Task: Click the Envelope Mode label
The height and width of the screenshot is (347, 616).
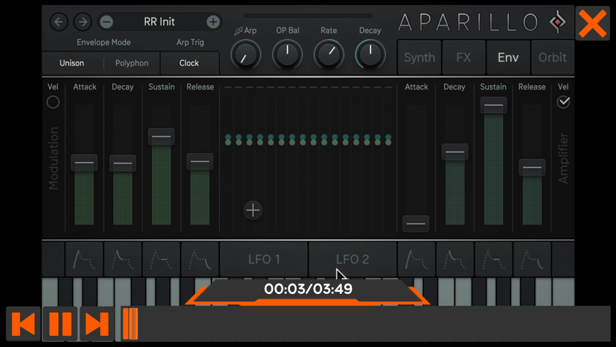Action: (x=103, y=43)
